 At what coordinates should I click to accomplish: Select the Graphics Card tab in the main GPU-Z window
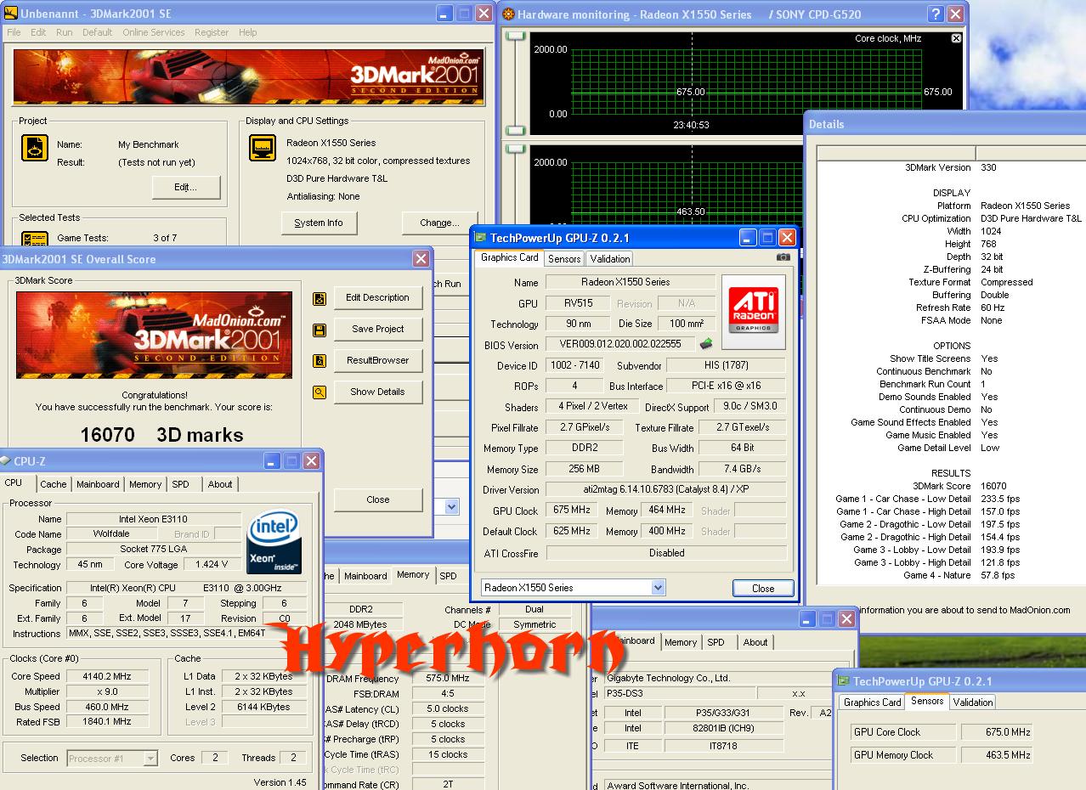click(x=510, y=257)
